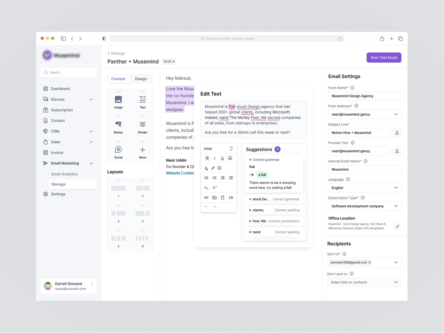The width and height of the screenshot is (444, 333).
Task: Click browser share icon
Action: (x=382, y=39)
